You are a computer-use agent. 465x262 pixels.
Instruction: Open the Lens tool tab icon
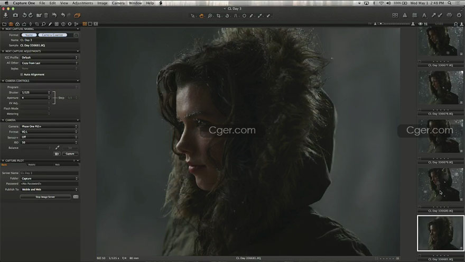click(x=30, y=24)
